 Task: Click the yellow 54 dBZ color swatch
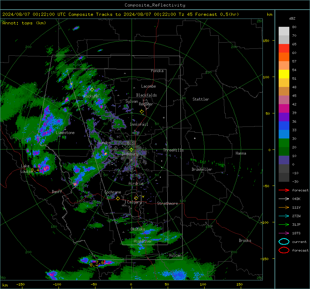[284, 74]
